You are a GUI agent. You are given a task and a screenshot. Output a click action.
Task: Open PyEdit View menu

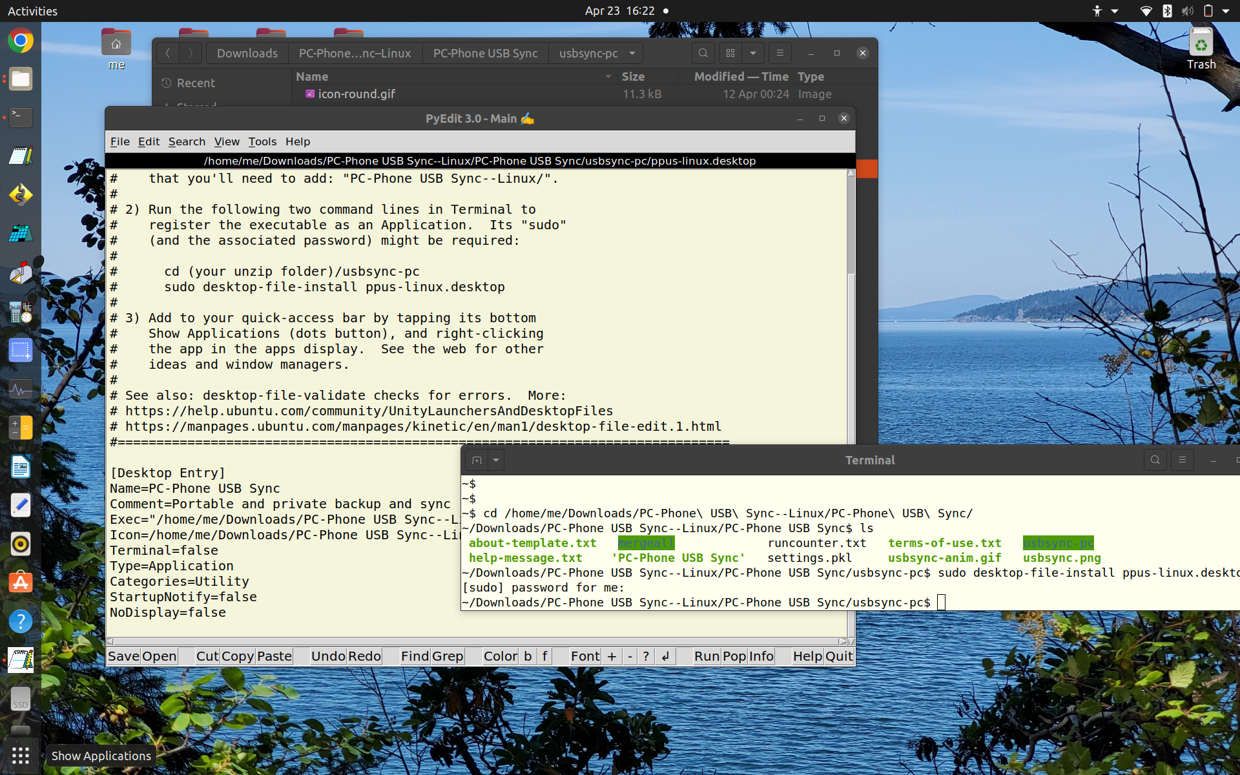tap(227, 141)
